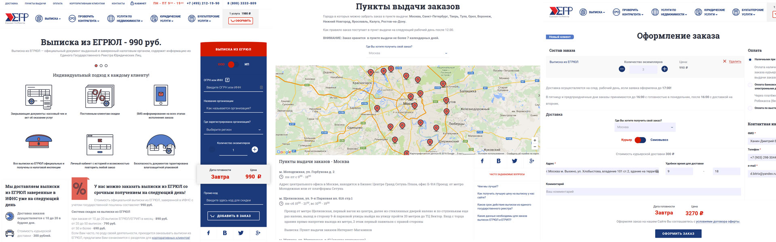Click Google+ icon below the pickup points map
The image size is (776, 242).
pos(531,161)
